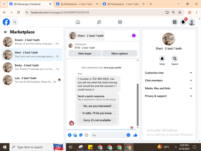
Task: Open Emaris - 2 bed 1 bath conversation
Action: (x=32, y=42)
